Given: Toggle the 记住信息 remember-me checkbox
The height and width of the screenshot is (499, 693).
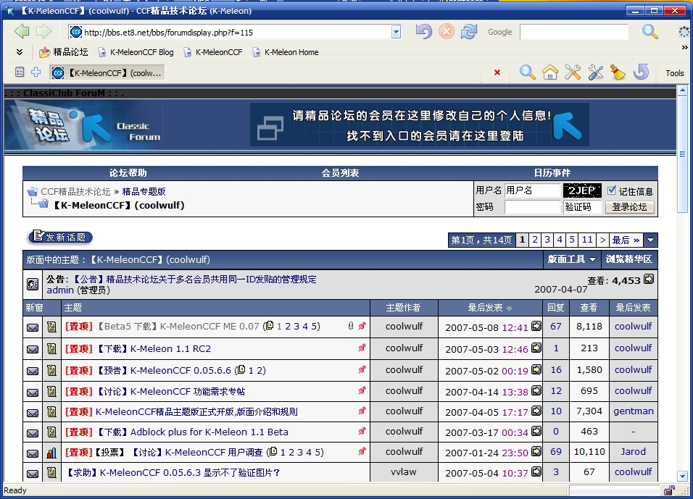Looking at the screenshot, I should click(612, 190).
